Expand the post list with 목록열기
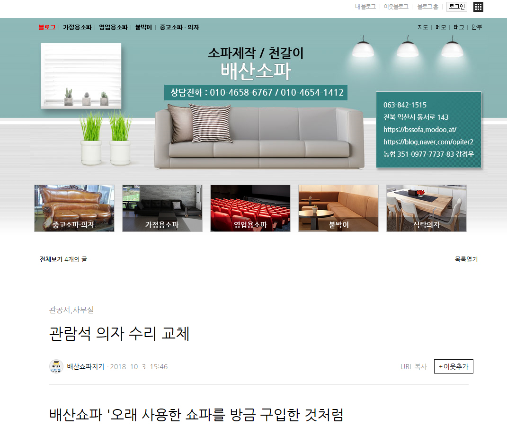The width and height of the screenshot is (507, 427). [466, 259]
